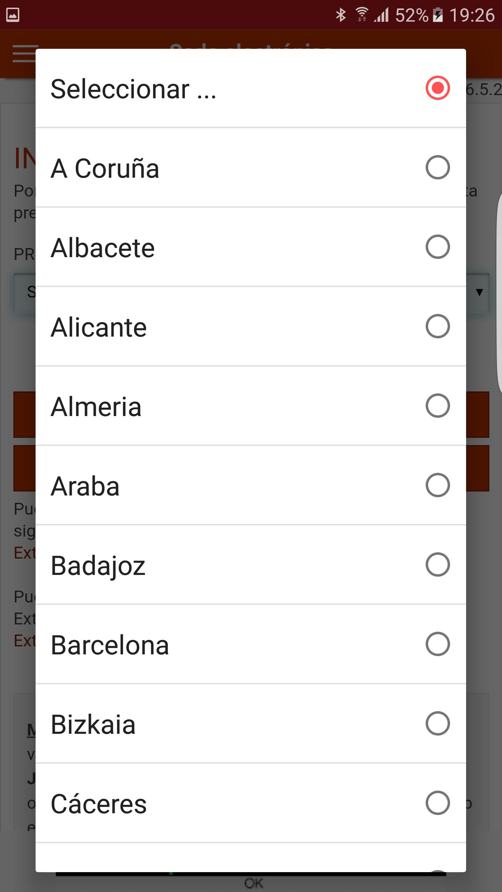The image size is (502, 892).
Task: Tap the Bluetooth status icon
Action: pyautogui.click(x=341, y=15)
